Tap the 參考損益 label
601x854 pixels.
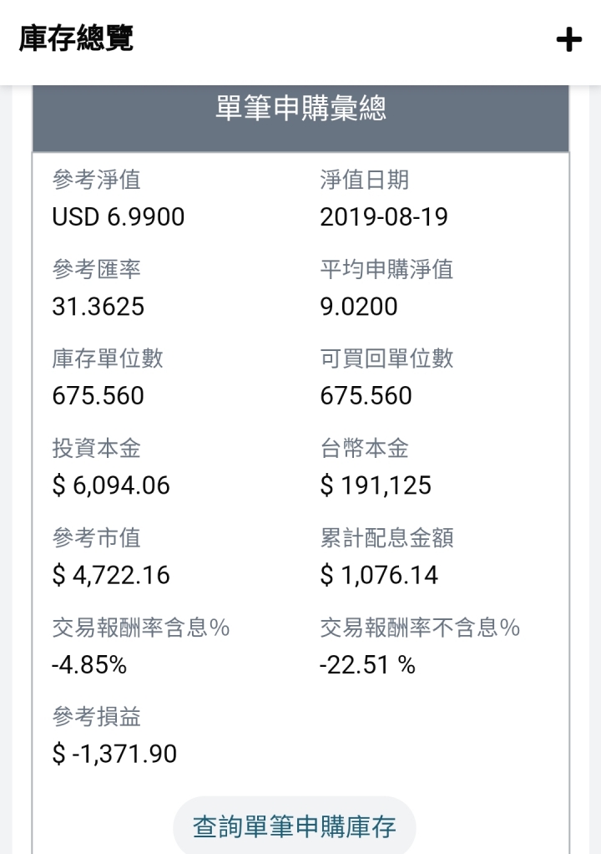tap(97, 717)
